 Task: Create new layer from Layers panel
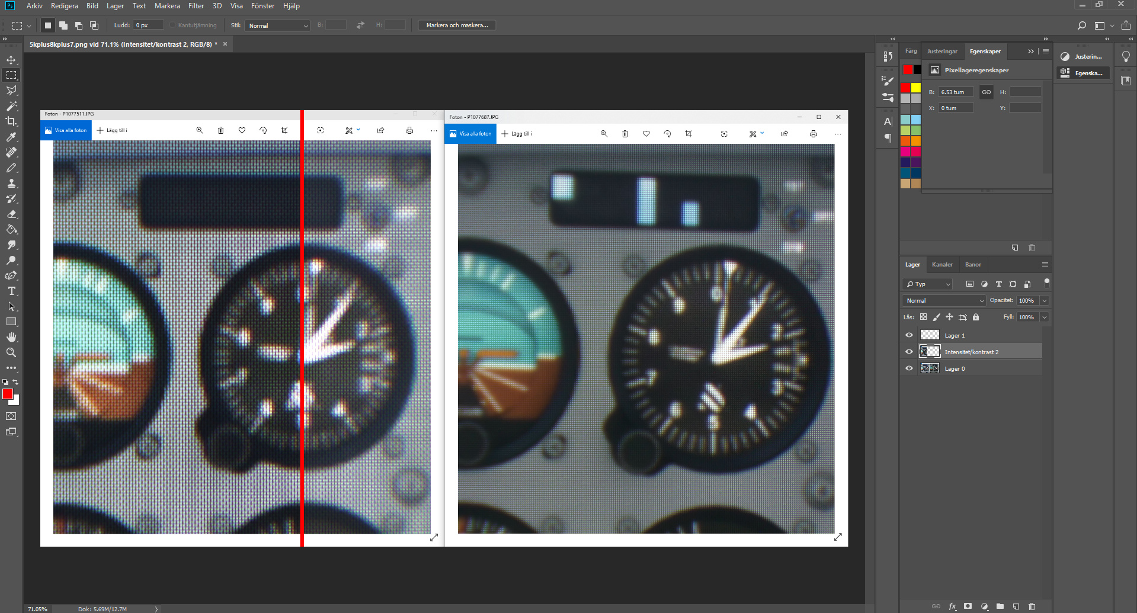(1016, 606)
